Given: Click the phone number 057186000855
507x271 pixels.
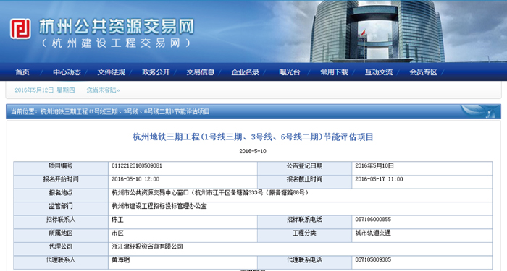Looking at the screenshot, I should coord(373,220).
